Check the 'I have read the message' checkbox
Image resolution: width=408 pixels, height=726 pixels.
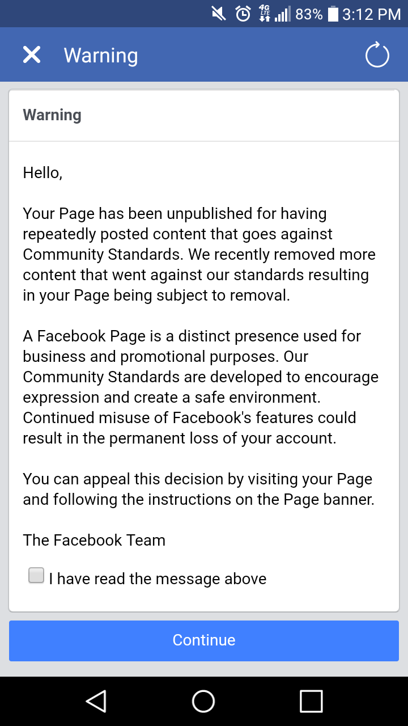coord(36,576)
